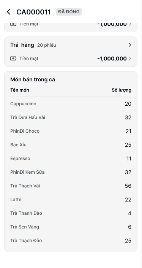This screenshot has width=142, height=268.
Task: Click the cash icon beside Tiền mặt
Action: [13, 59]
